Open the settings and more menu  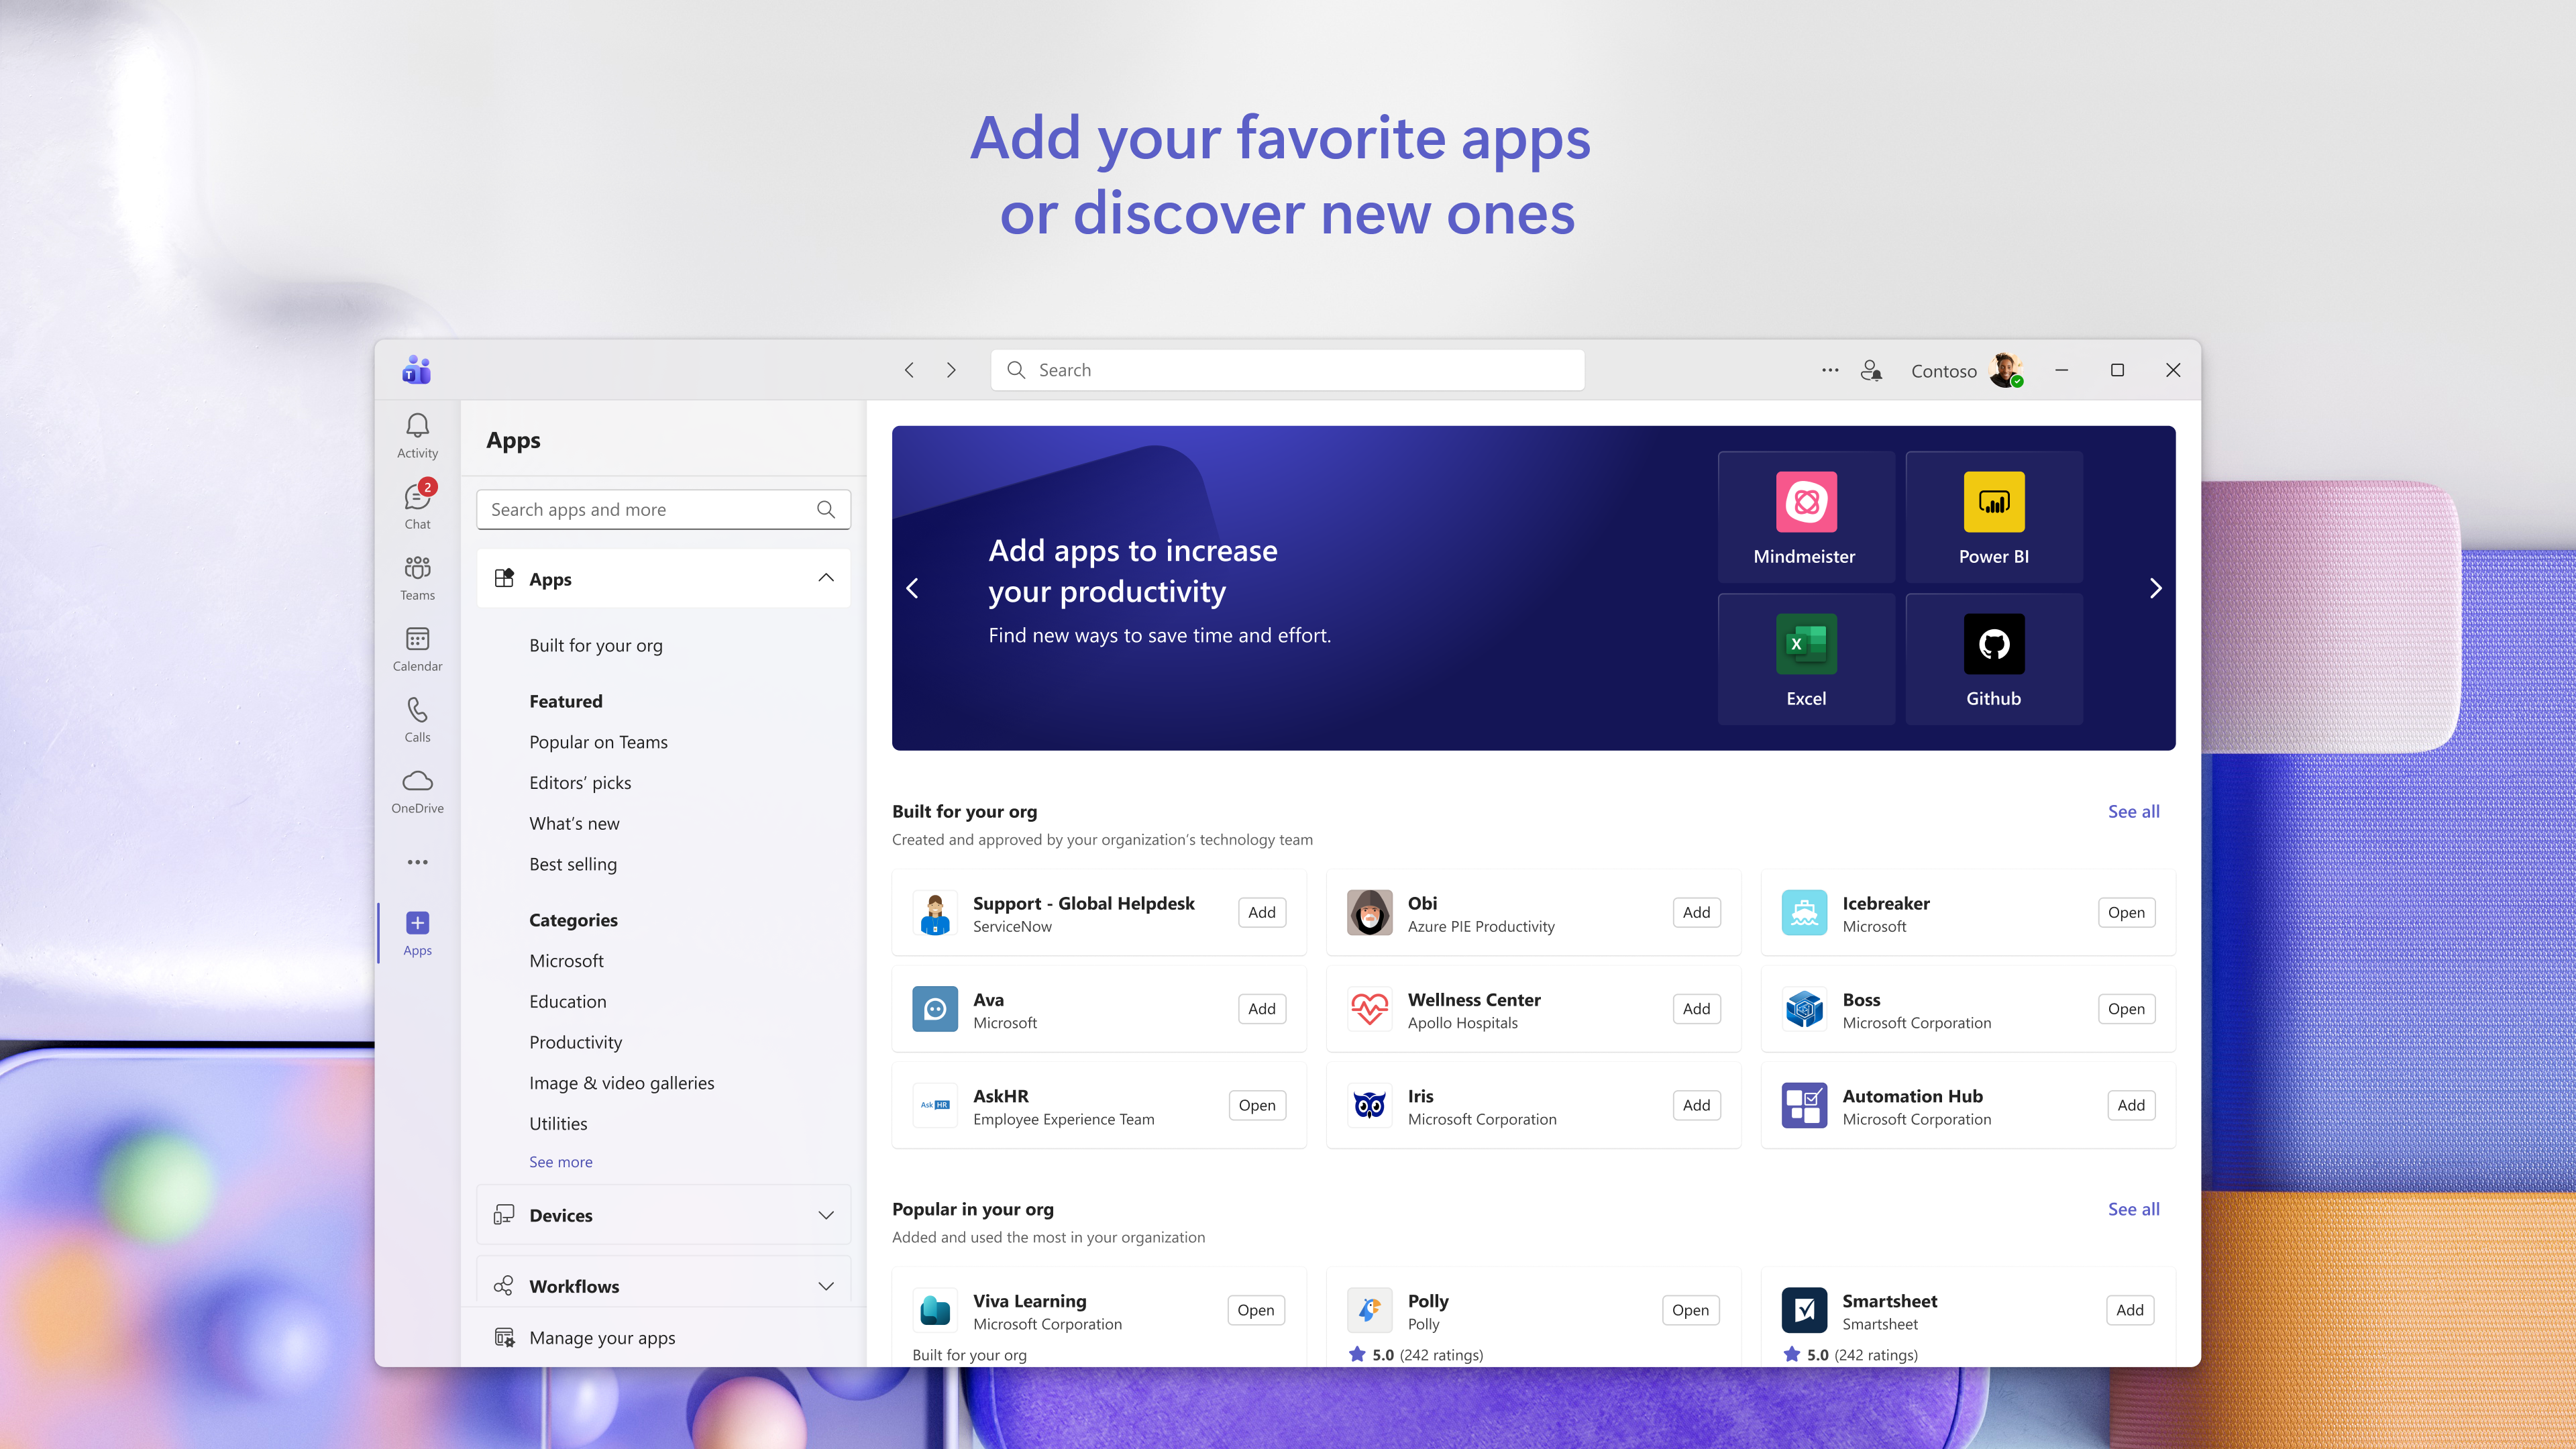coord(1829,370)
